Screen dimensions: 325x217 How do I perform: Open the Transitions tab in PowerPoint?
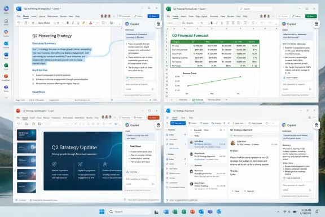pyautogui.click(x=56, y=118)
